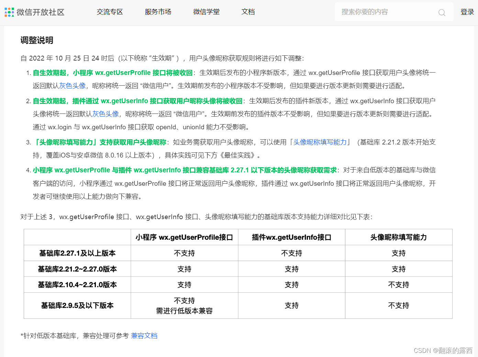Click 不支持 under 插件wx.getUserInfo in 2.27.1 row
This screenshot has width=478, height=357.
pos(292,253)
